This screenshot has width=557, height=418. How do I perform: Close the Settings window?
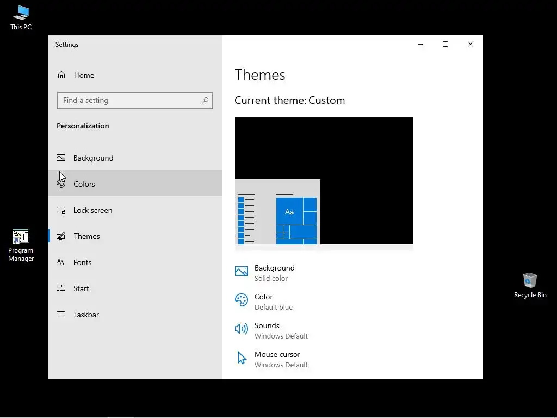[x=471, y=44]
